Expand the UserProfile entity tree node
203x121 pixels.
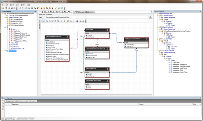click(10, 31)
